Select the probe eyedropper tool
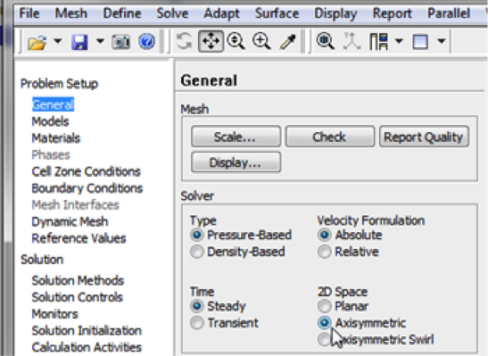This screenshot has width=488, height=356. pos(288,42)
